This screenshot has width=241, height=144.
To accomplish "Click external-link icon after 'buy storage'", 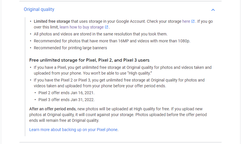I will [107, 27].
